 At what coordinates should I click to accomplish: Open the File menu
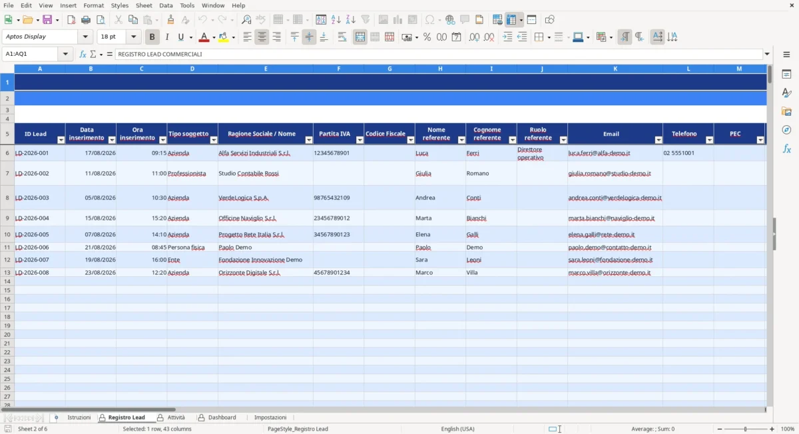[8, 5]
